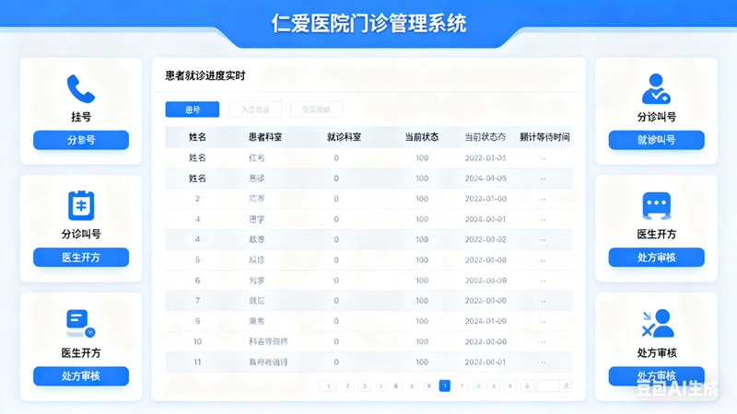This screenshot has width=737, height=414.
Task: Click the date cell 2024-01-09
Action: tap(485, 321)
